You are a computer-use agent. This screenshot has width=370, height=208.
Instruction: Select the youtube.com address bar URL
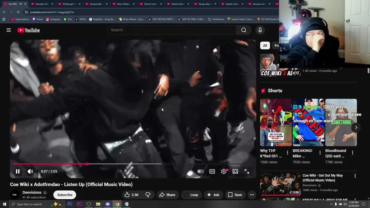point(52,12)
